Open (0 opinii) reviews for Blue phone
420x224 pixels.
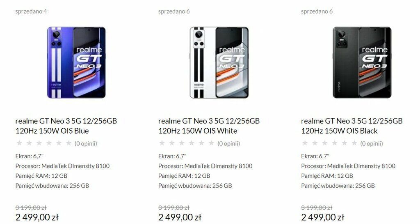point(86,143)
